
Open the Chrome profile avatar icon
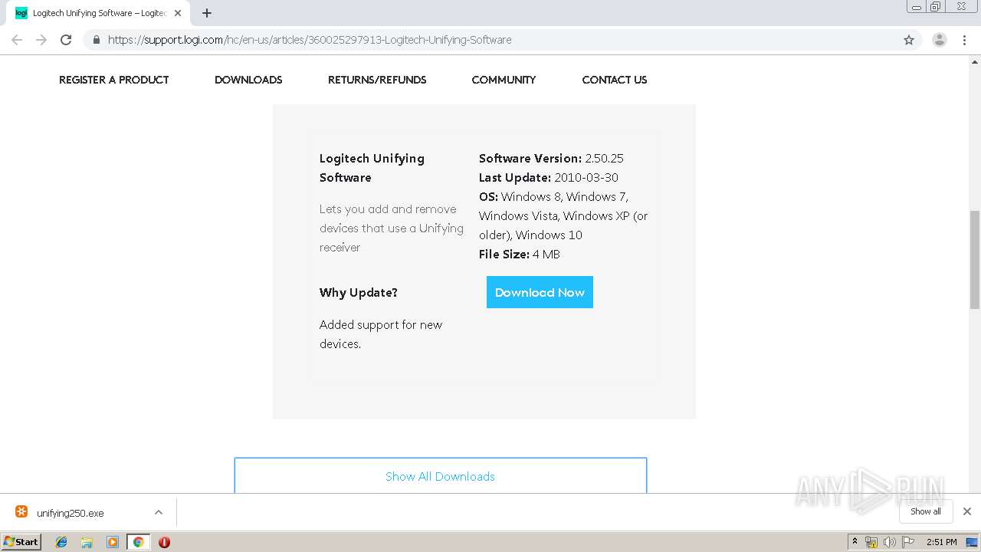pyautogui.click(x=940, y=40)
